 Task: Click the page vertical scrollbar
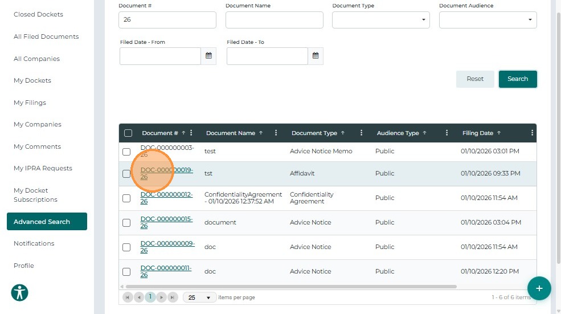pyautogui.click(x=559, y=138)
